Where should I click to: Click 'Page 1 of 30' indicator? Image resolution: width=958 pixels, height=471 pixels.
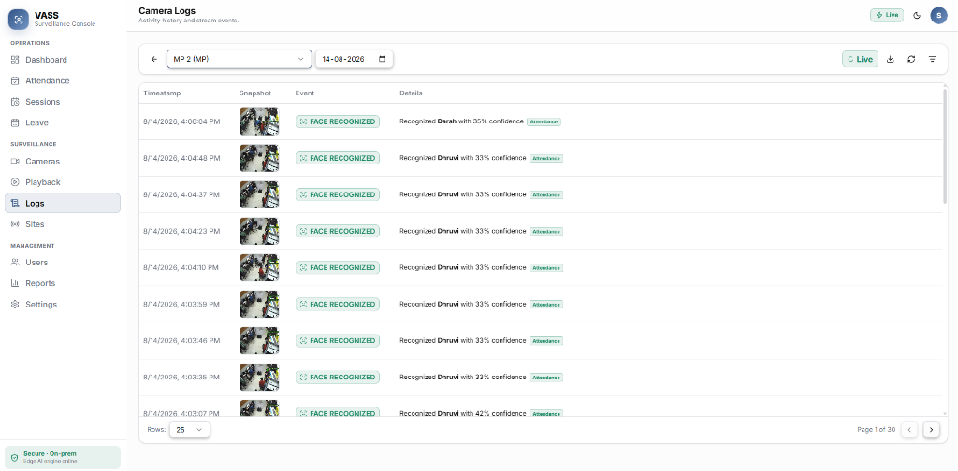point(876,430)
